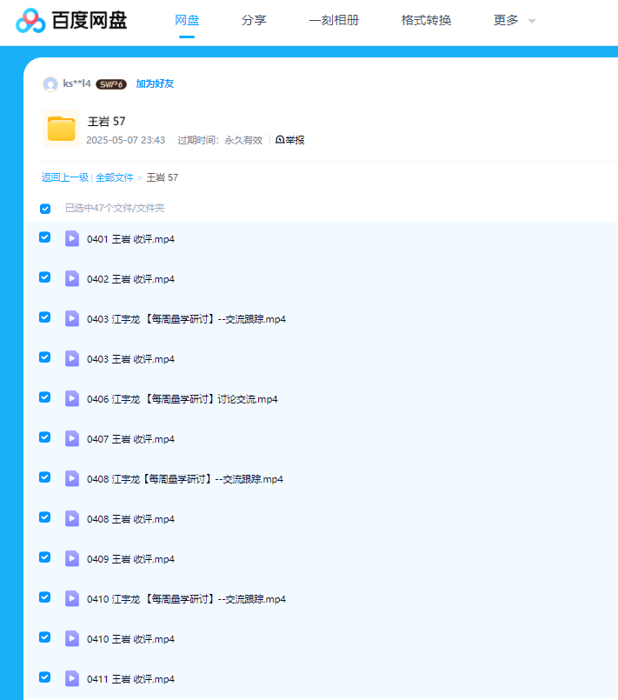
Task: Go to the 格式转换 tab
Action: tap(426, 20)
